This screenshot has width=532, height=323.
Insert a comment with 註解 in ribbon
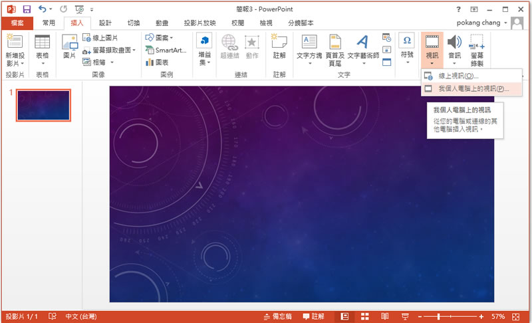pyautogui.click(x=279, y=47)
